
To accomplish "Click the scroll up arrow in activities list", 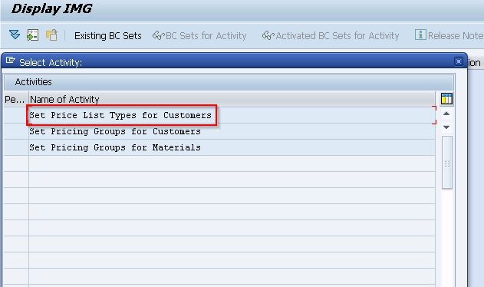I will pyautogui.click(x=446, y=114).
